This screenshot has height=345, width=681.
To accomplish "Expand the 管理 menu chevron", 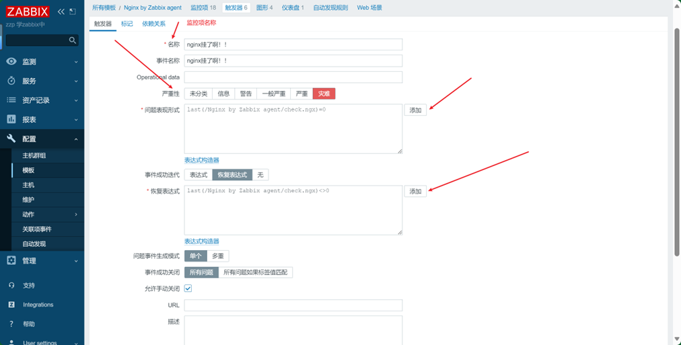I will 76,261.
